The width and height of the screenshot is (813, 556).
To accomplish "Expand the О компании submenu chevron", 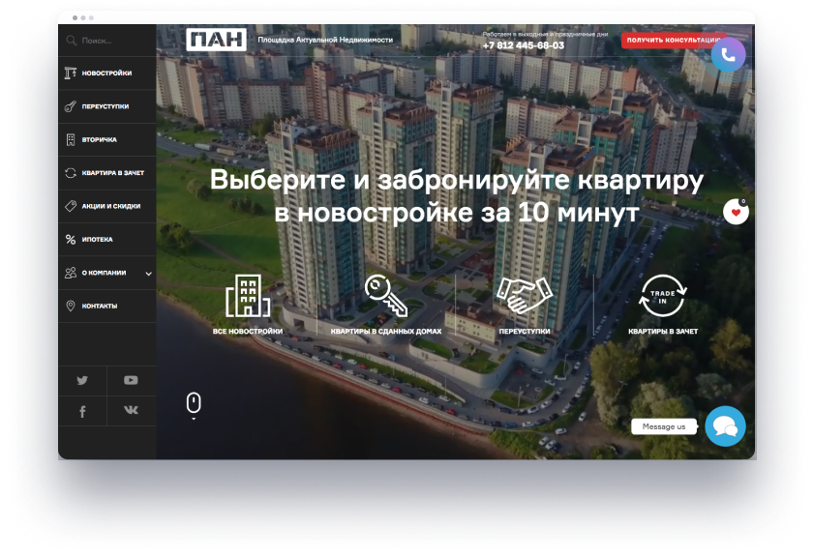I will 148,273.
